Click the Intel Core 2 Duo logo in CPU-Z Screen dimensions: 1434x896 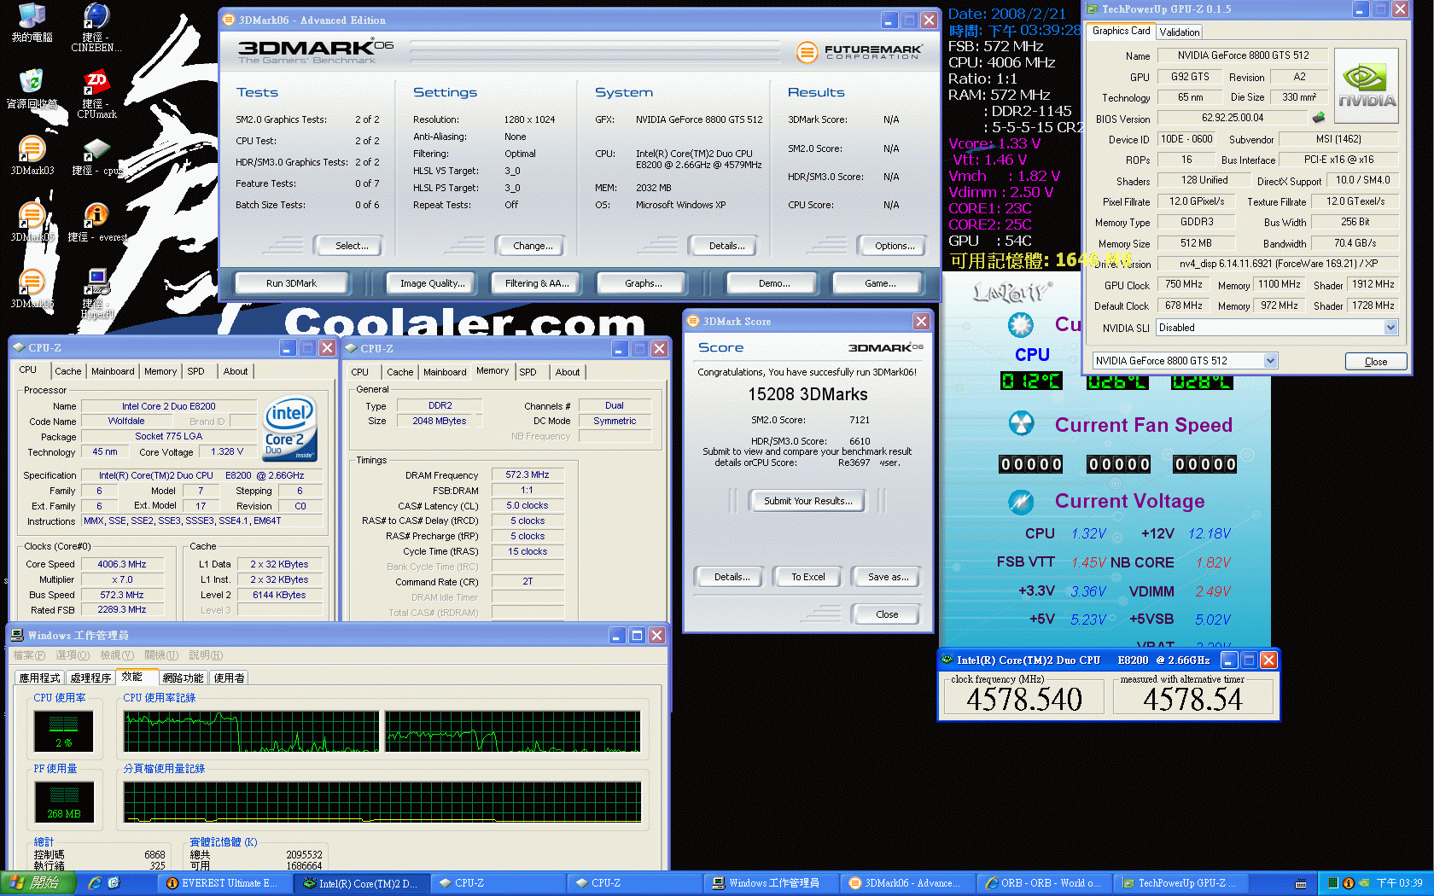click(290, 428)
